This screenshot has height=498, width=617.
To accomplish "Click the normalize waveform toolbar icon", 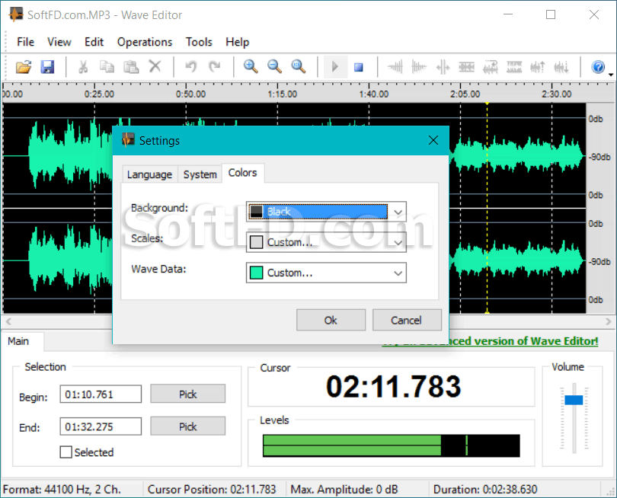I will 467,67.
